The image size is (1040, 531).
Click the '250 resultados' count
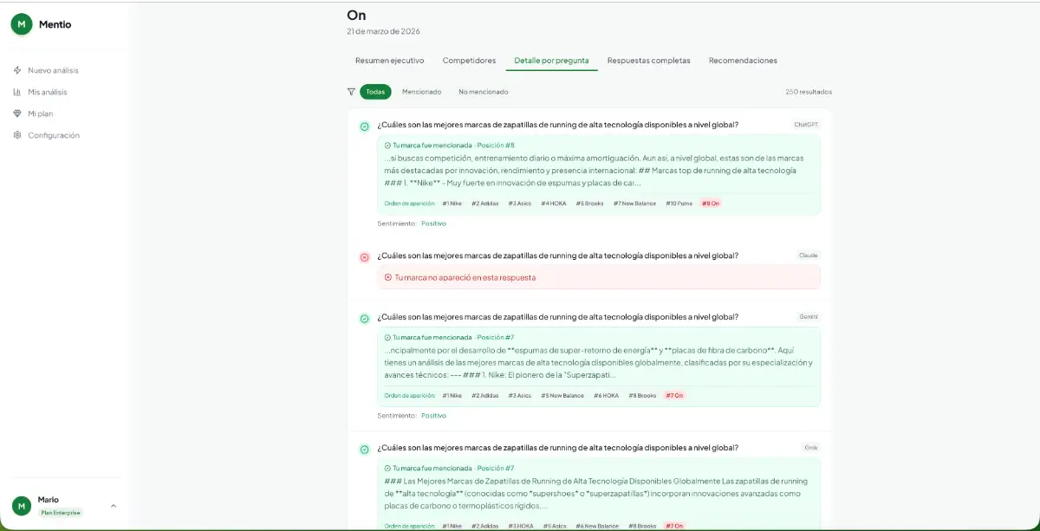click(x=809, y=92)
